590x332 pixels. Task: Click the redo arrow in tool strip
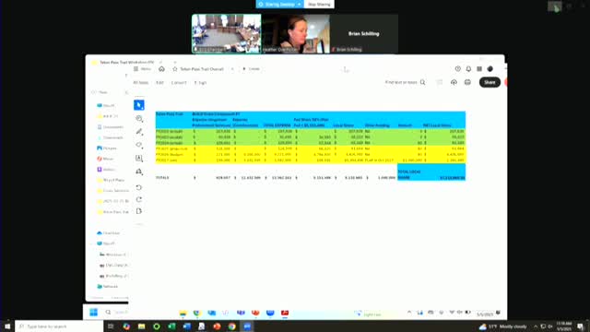click(139, 199)
